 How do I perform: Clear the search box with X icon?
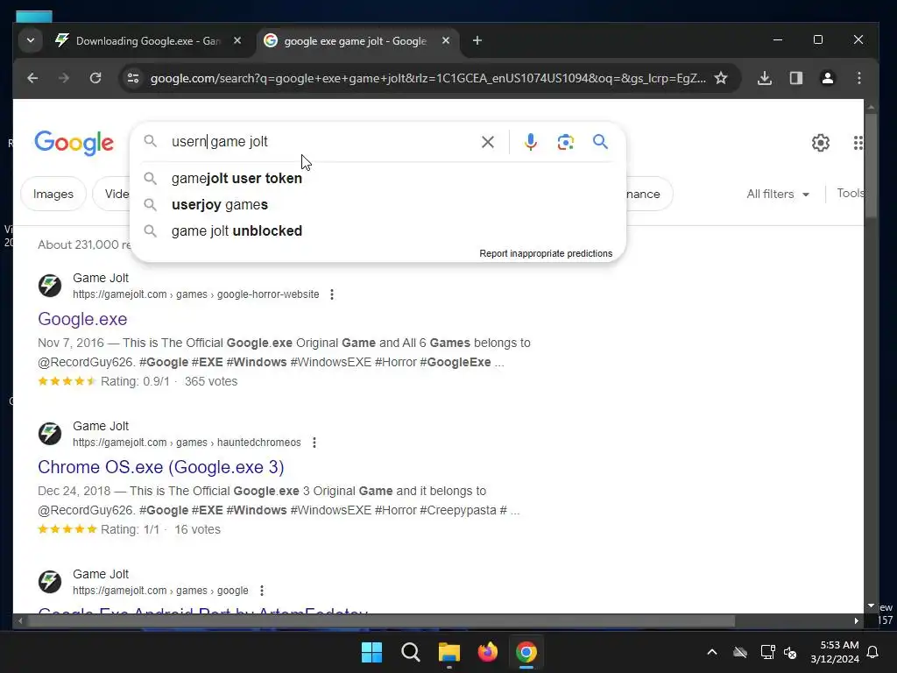(487, 142)
